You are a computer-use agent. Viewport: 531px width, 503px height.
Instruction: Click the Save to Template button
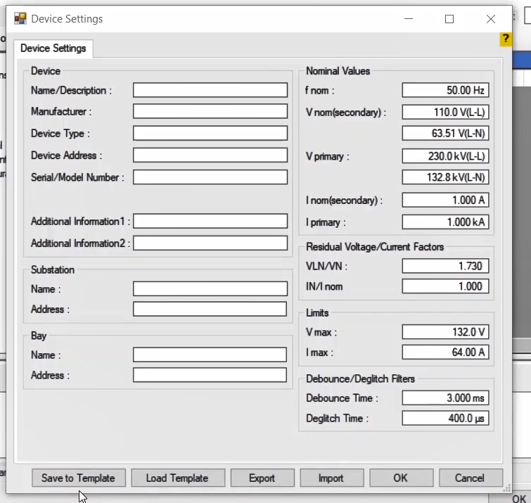tap(78, 478)
